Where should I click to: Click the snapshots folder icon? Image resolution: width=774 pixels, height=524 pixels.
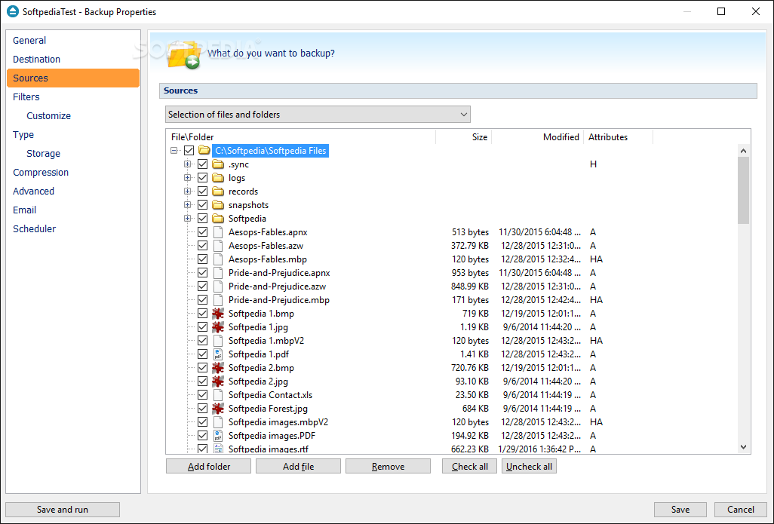coord(218,205)
